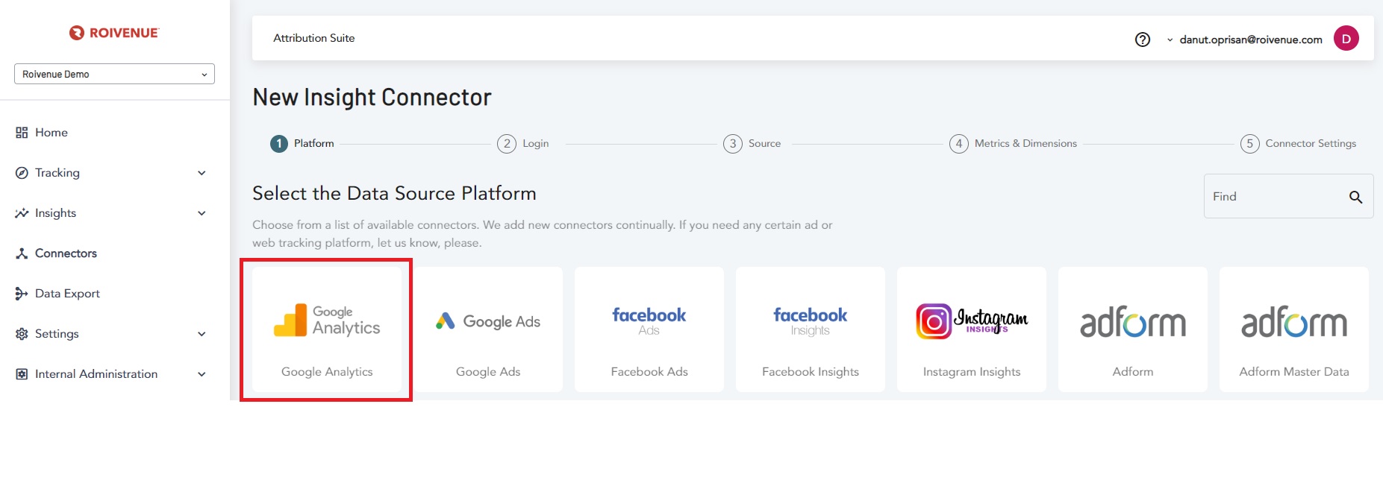Expand the Tracking menu chevron
1383x483 pixels.
point(202,173)
